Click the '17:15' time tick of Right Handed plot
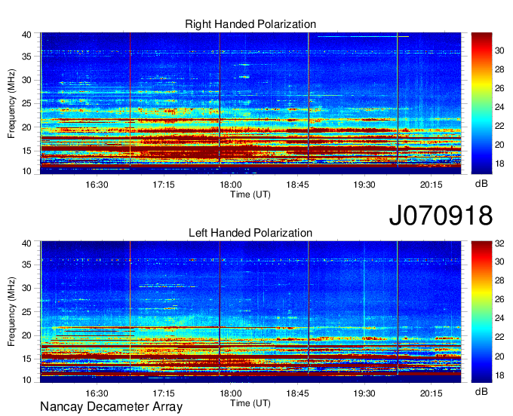 point(164,185)
